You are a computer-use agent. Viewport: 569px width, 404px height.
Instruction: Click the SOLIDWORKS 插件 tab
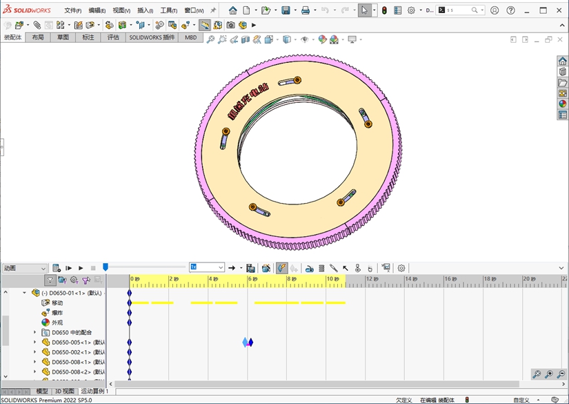click(x=152, y=37)
